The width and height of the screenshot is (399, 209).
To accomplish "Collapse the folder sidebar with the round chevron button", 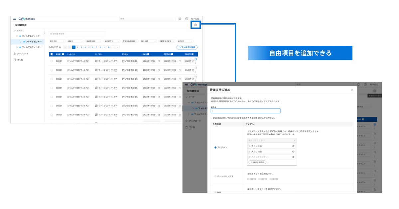I will (x=44, y=33).
